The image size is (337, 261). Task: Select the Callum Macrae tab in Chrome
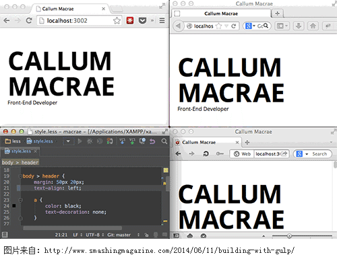tap(71, 9)
